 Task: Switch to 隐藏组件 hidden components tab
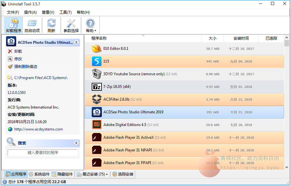(62, 174)
